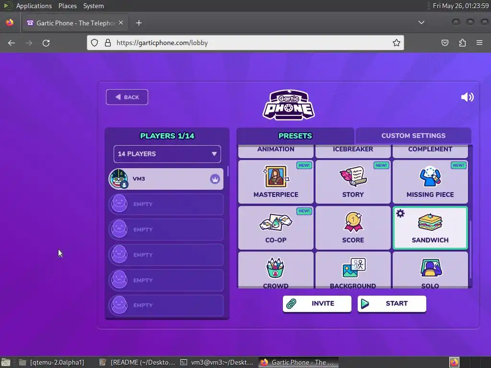Select the Co-op preset card
The image size is (491, 368).
[x=276, y=228]
